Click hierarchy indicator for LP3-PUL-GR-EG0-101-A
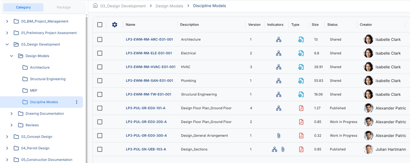Image resolution: width=410 pixels, height=163 pixels. (x=279, y=108)
